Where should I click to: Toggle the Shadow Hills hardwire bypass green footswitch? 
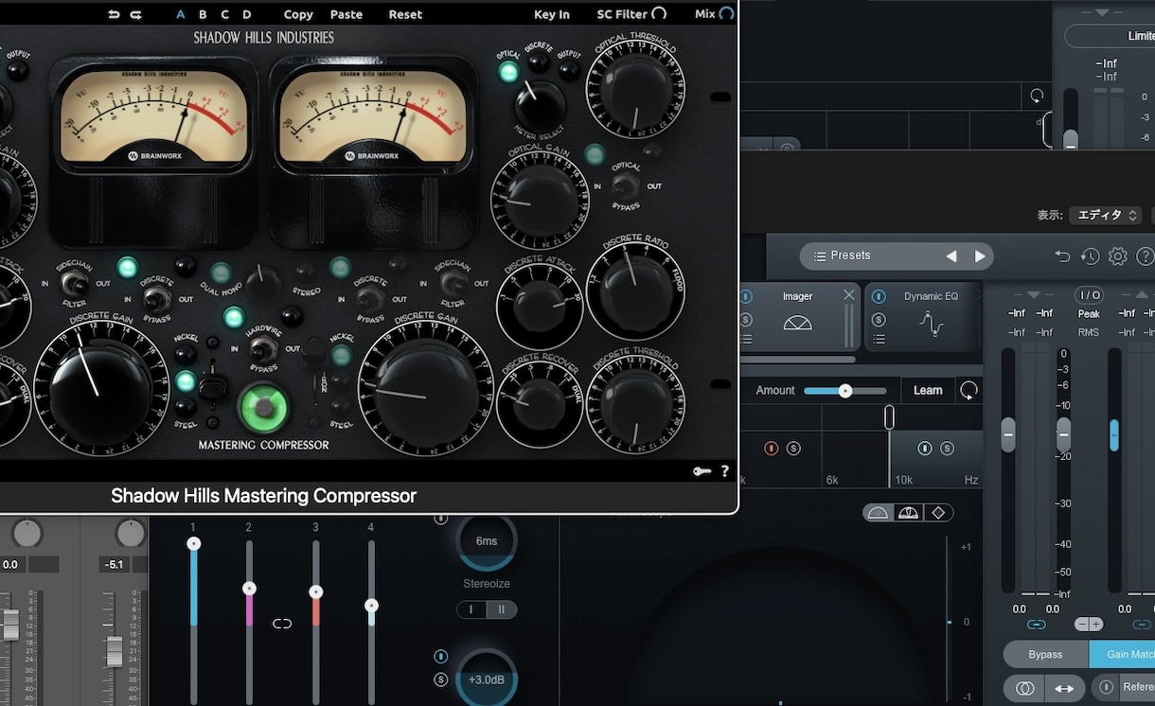tap(263, 407)
